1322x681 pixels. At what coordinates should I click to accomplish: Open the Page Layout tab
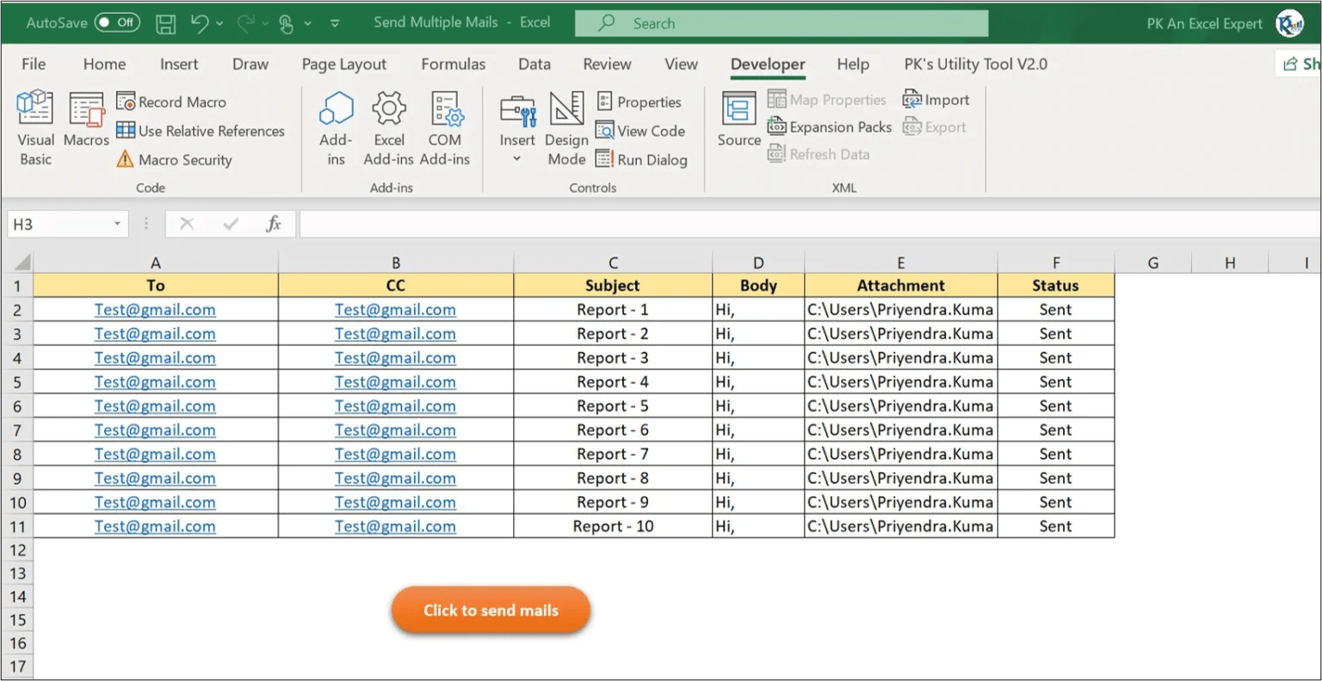tap(343, 65)
